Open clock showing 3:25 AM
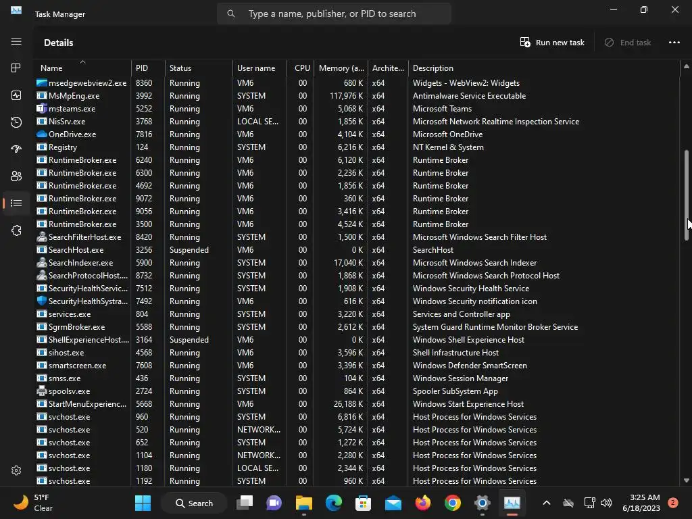This screenshot has height=519, width=692. click(x=641, y=503)
